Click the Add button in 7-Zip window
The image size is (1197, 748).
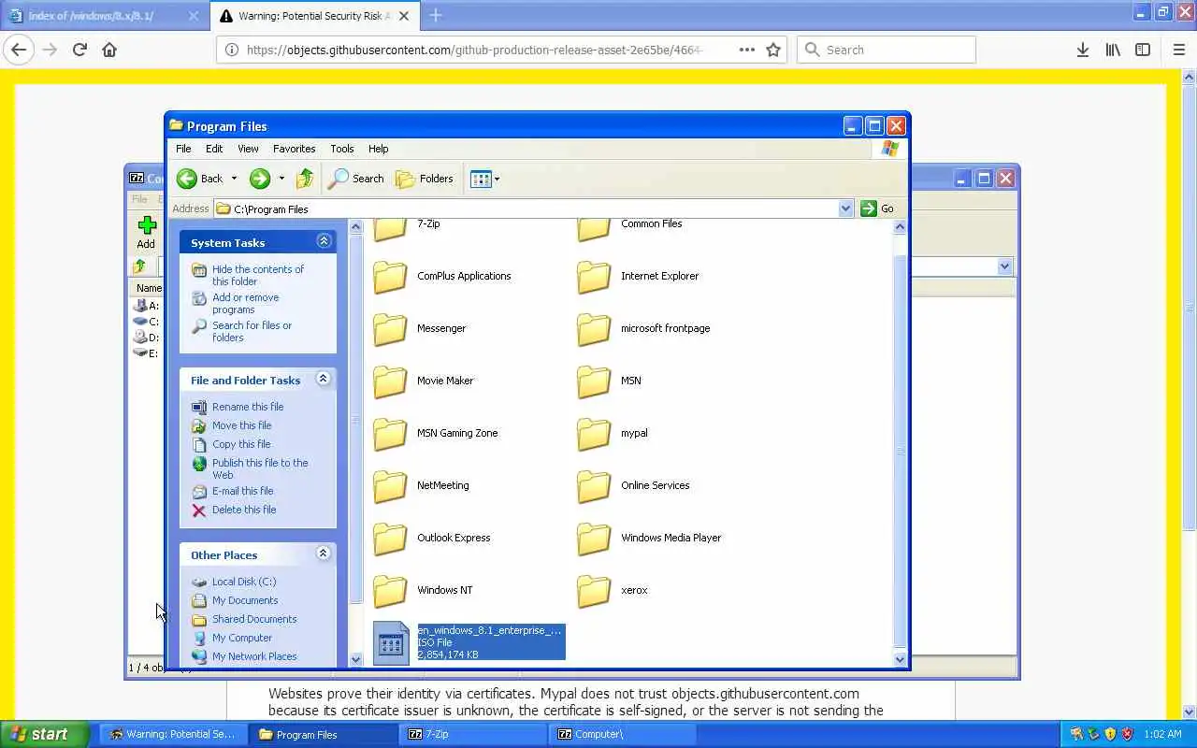point(146,232)
